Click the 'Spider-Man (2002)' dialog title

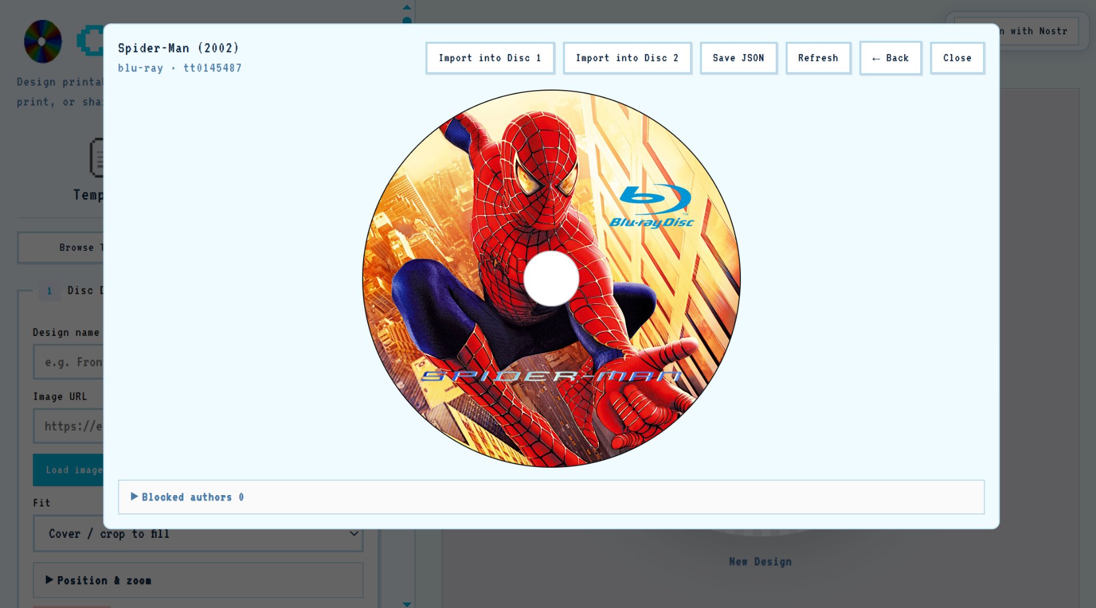pyautogui.click(x=179, y=48)
